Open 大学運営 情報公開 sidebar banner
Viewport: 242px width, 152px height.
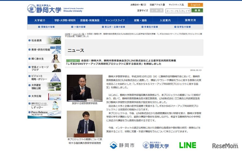click(44, 86)
